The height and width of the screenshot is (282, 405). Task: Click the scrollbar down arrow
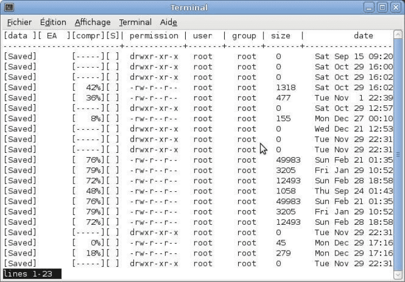398,275
